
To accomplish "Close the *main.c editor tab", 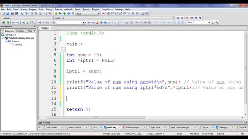I will pos(52,28).
